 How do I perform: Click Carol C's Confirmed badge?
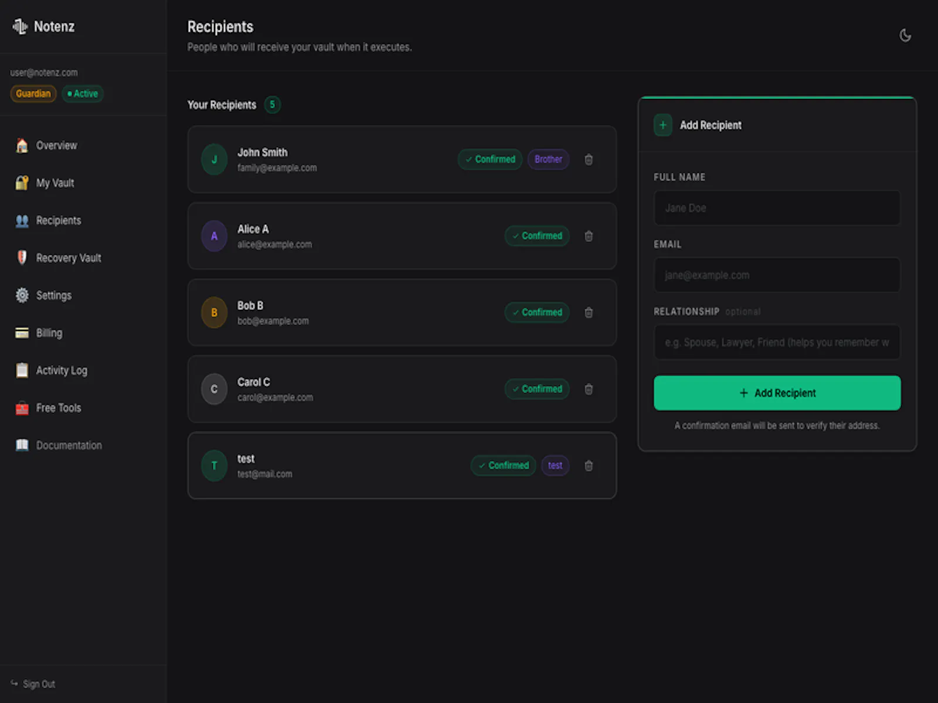pos(537,389)
